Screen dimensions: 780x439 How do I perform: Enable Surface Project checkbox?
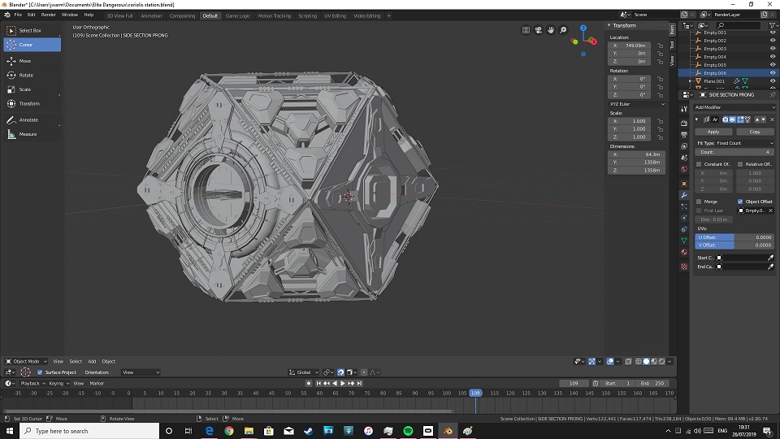coord(40,372)
